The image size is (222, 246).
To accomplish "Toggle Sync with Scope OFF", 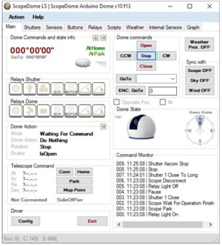I will click(x=200, y=71).
